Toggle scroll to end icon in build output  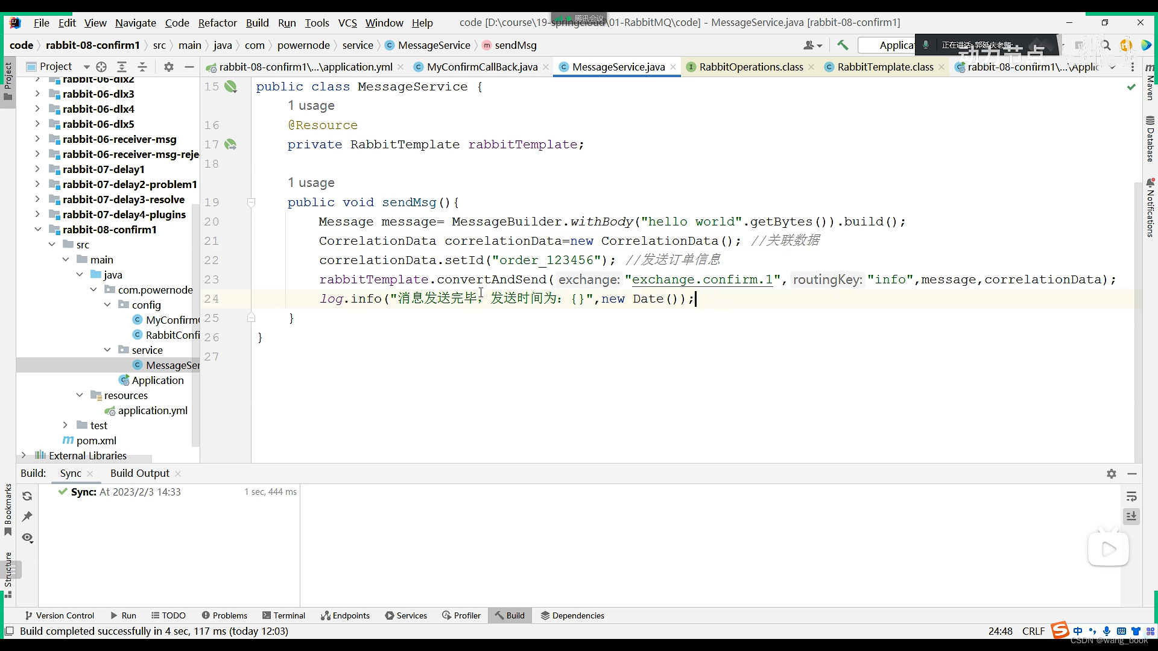(x=1131, y=517)
